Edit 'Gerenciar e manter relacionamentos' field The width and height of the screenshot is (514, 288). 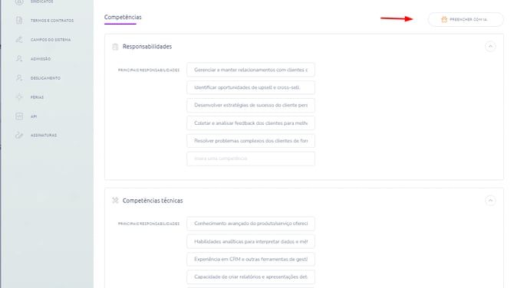pos(251,70)
